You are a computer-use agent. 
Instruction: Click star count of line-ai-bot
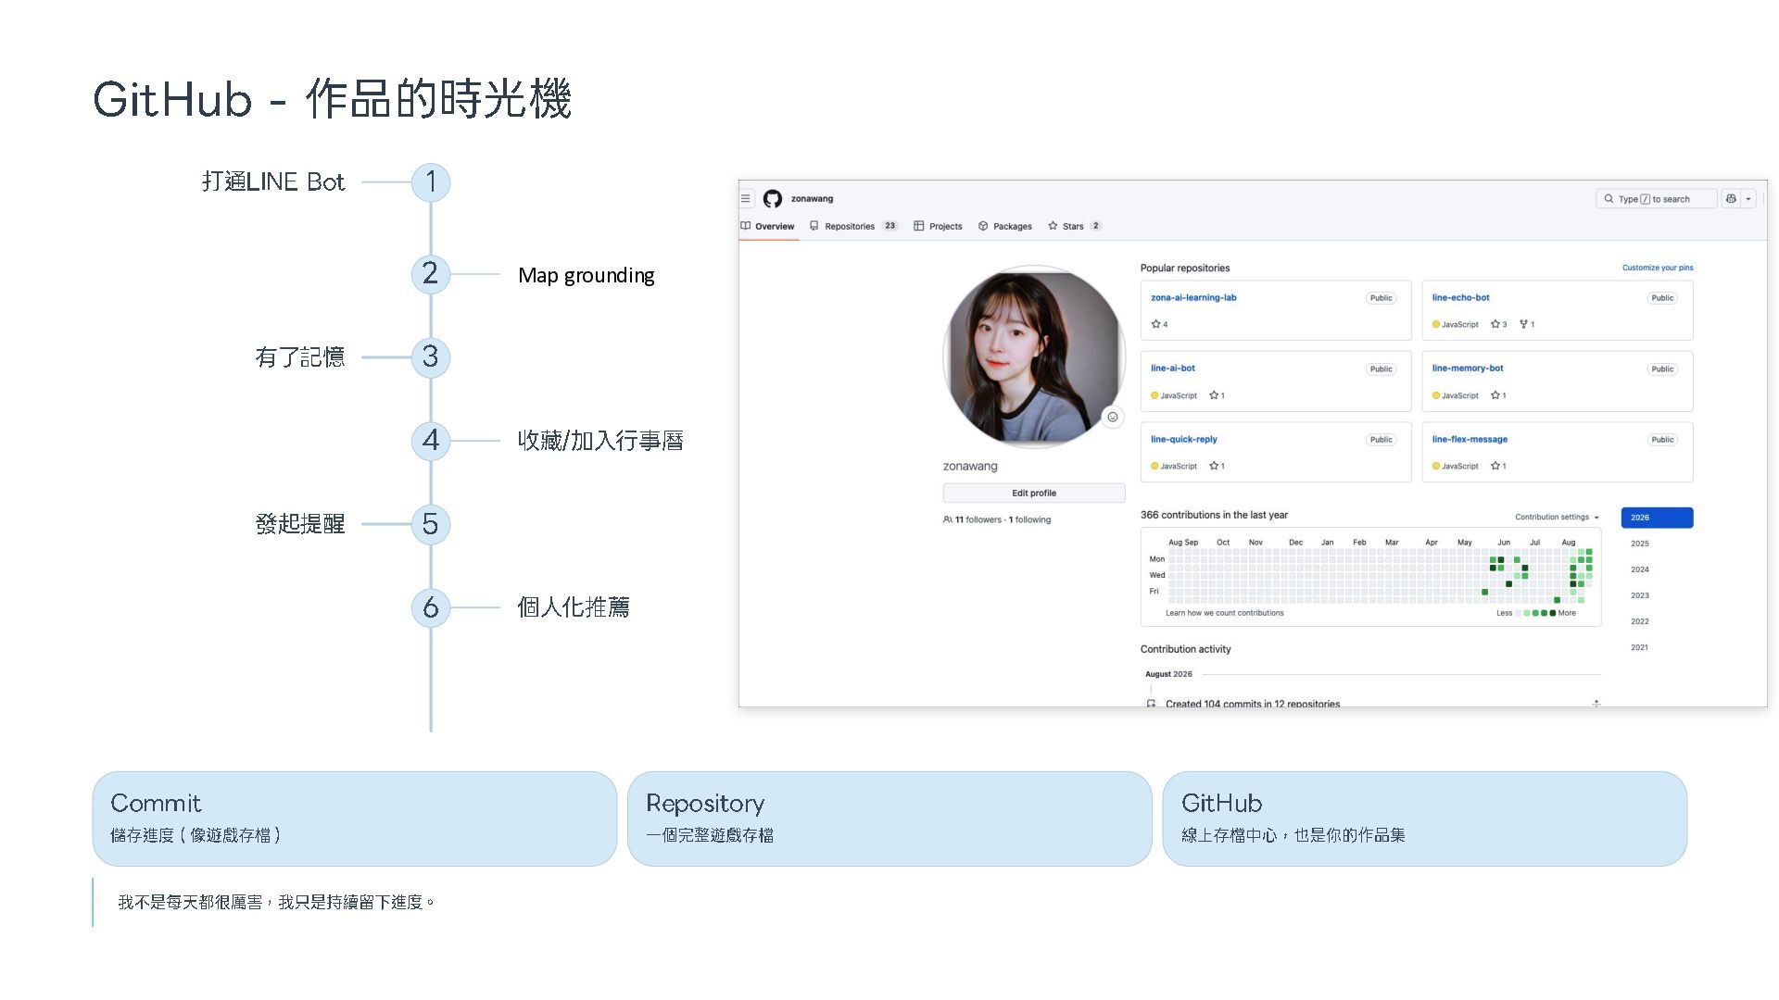pyautogui.click(x=1218, y=395)
